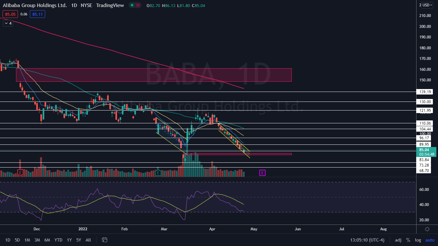438x246 pixels.
Task: Expand the collapsed indicators legend showing 4
Action: click(x=8, y=23)
